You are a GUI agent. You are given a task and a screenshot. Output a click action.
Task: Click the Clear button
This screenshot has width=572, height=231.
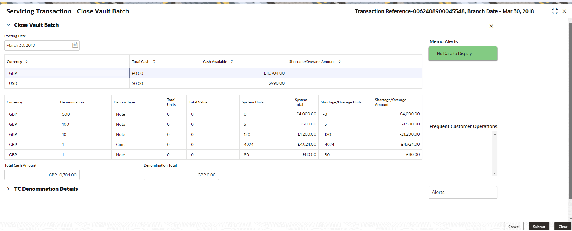click(x=563, y=227)
